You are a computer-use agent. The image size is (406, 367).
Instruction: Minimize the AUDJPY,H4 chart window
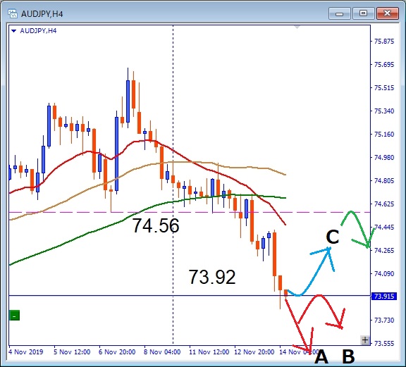tap(339, 13)
